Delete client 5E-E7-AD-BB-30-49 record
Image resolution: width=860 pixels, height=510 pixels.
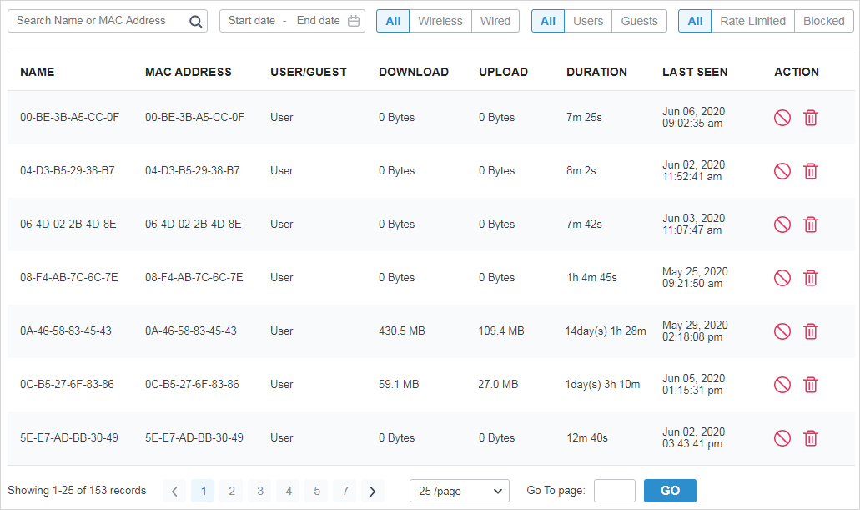coord(811,438)
